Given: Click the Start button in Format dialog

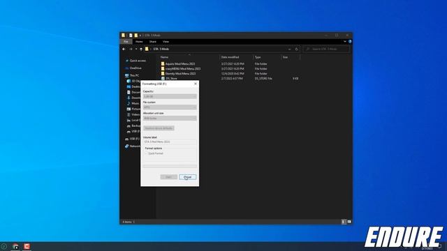Looking at the screenshot, I should [169, 177].
